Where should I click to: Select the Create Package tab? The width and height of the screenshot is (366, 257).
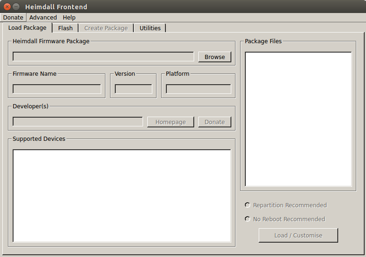[106, 28]
